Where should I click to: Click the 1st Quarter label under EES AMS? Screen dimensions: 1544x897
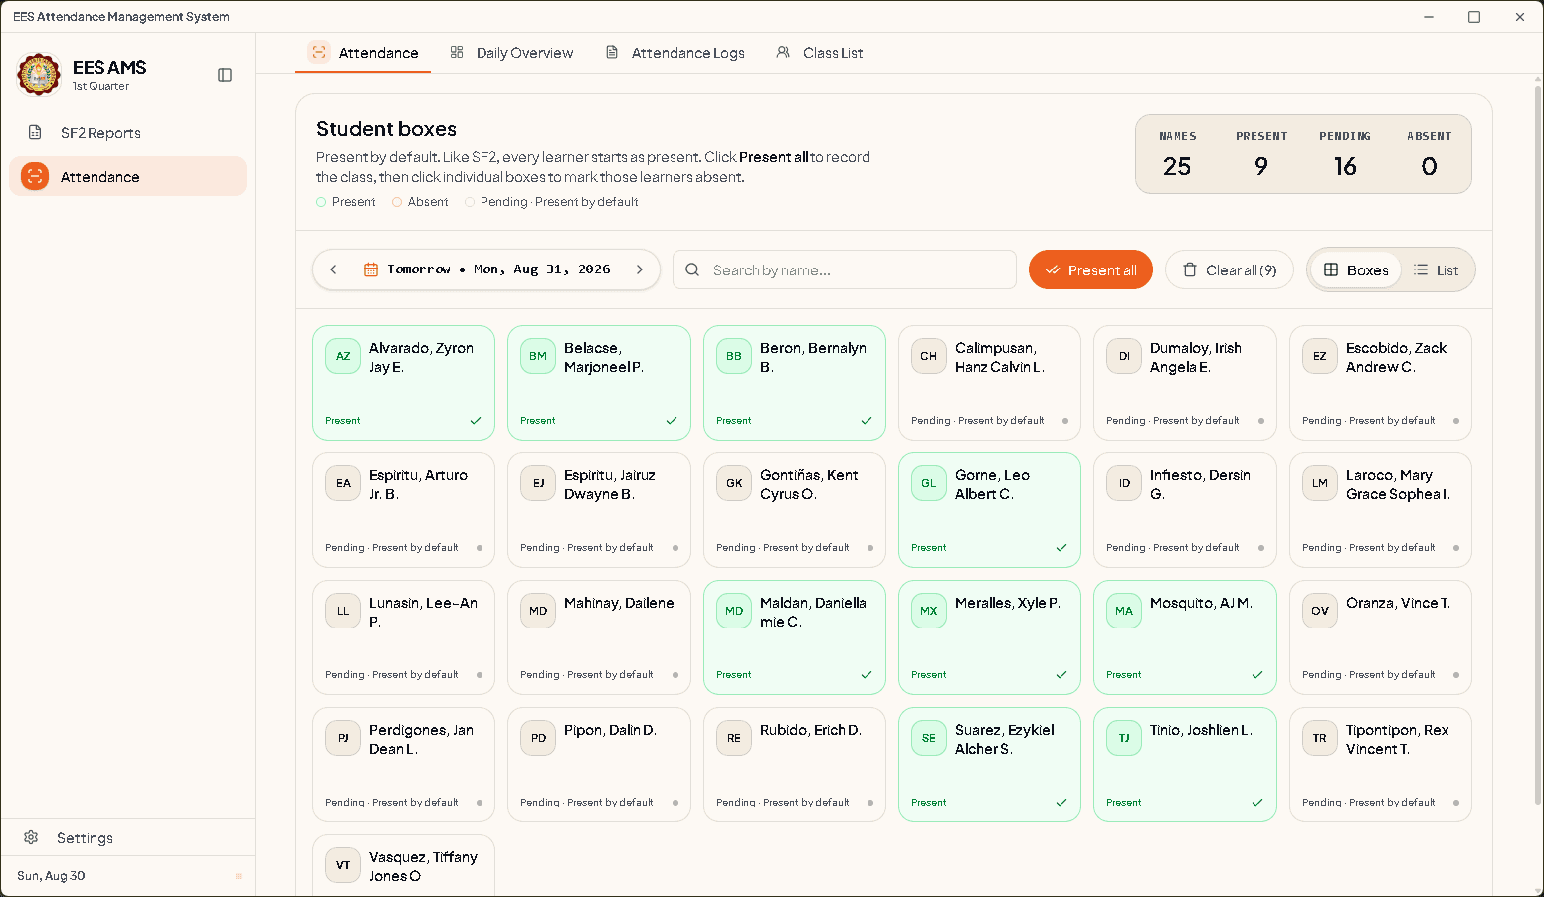(100, 86)
